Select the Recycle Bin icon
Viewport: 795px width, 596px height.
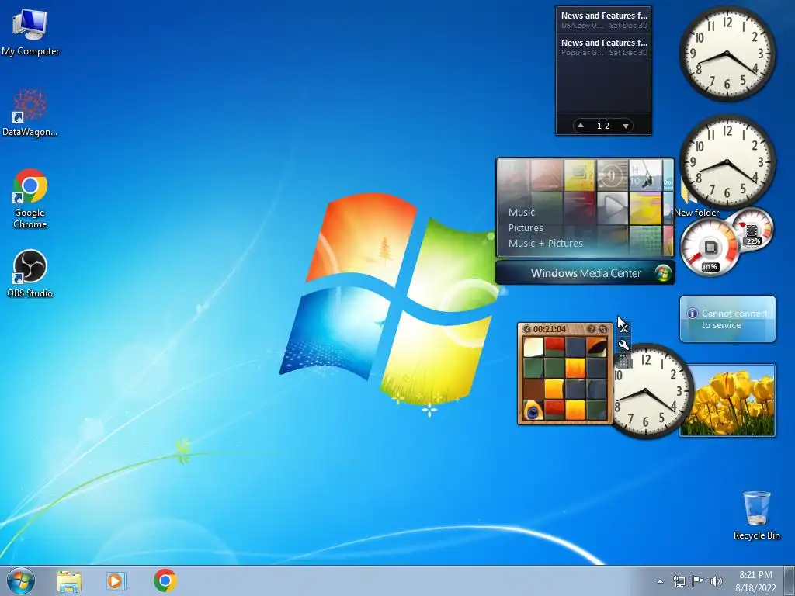(756, 515)
